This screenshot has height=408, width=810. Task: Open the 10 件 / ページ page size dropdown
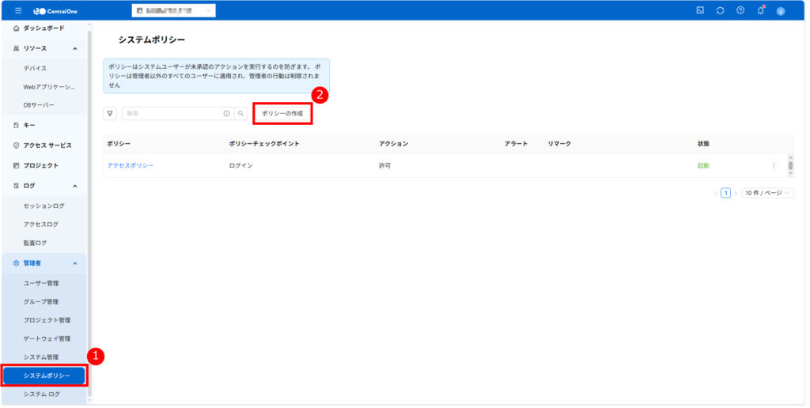[x=767, y=193]
